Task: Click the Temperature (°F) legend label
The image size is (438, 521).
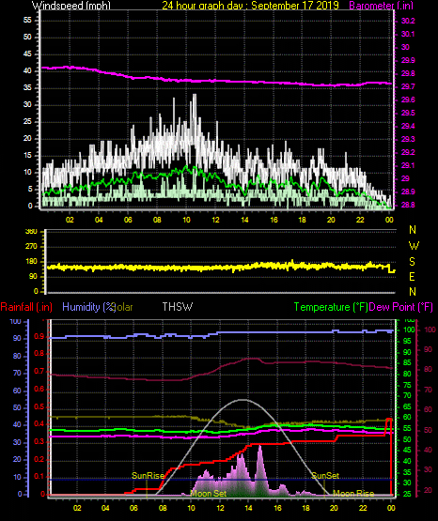Action: coord(331,307)
